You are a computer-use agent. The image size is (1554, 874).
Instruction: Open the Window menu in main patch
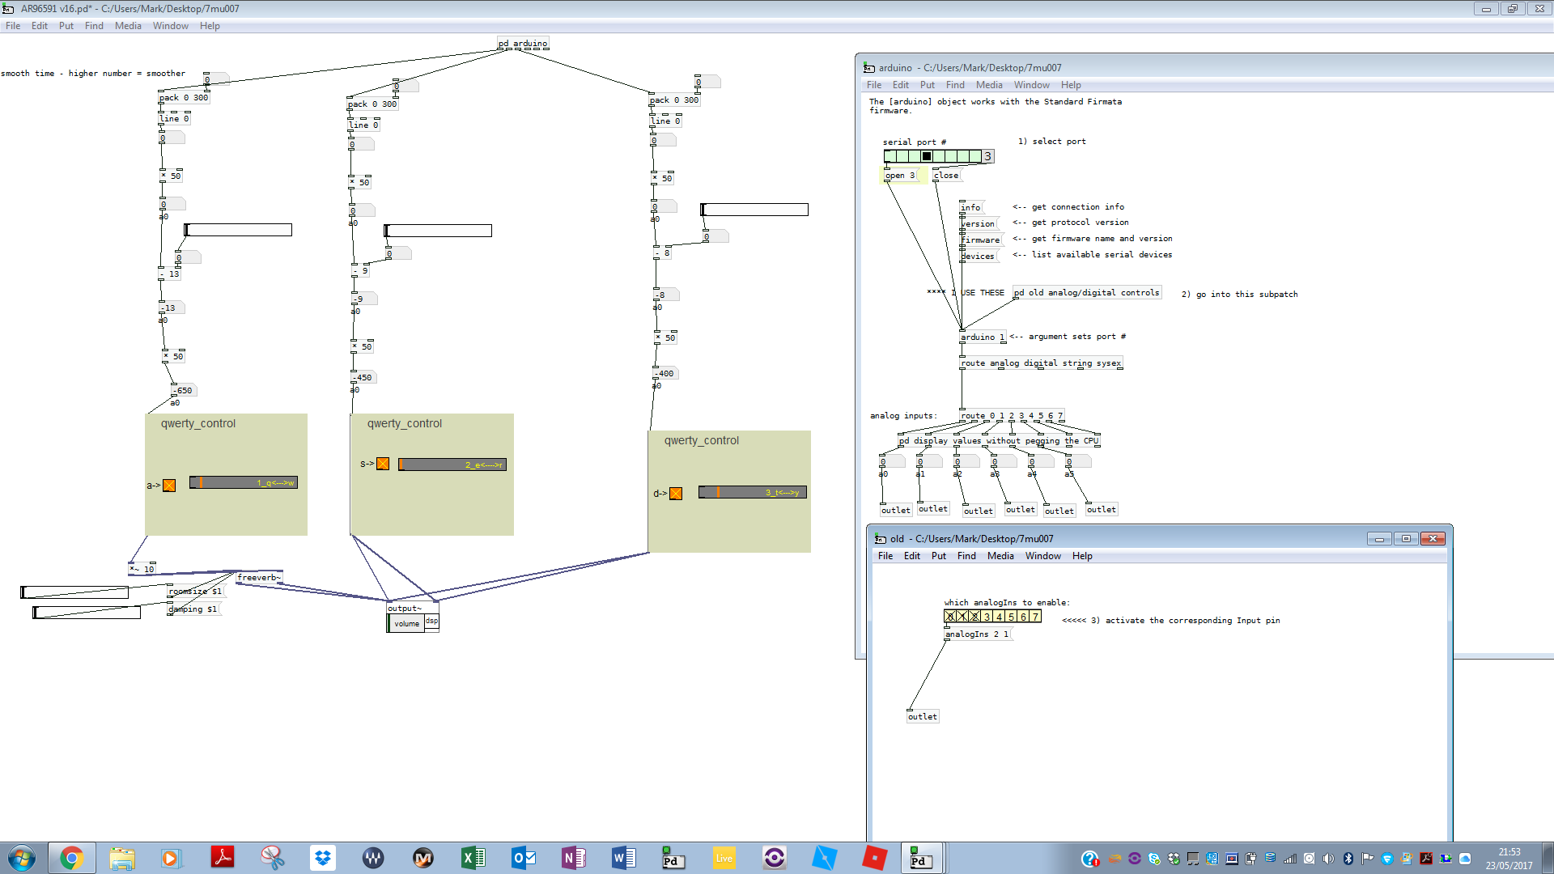click(x=170, y=26)
